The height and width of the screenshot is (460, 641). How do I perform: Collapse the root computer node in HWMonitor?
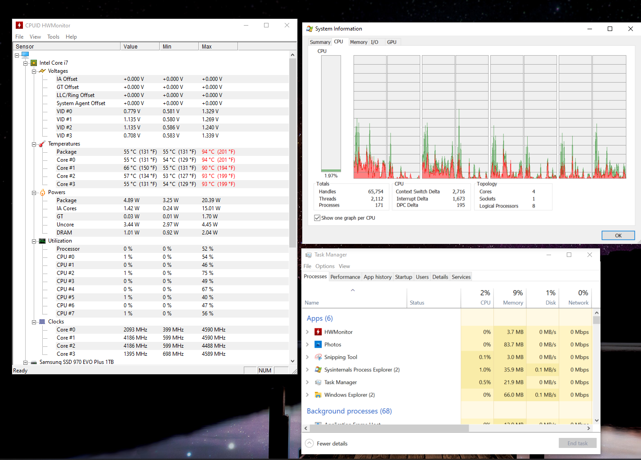[17, 55]
